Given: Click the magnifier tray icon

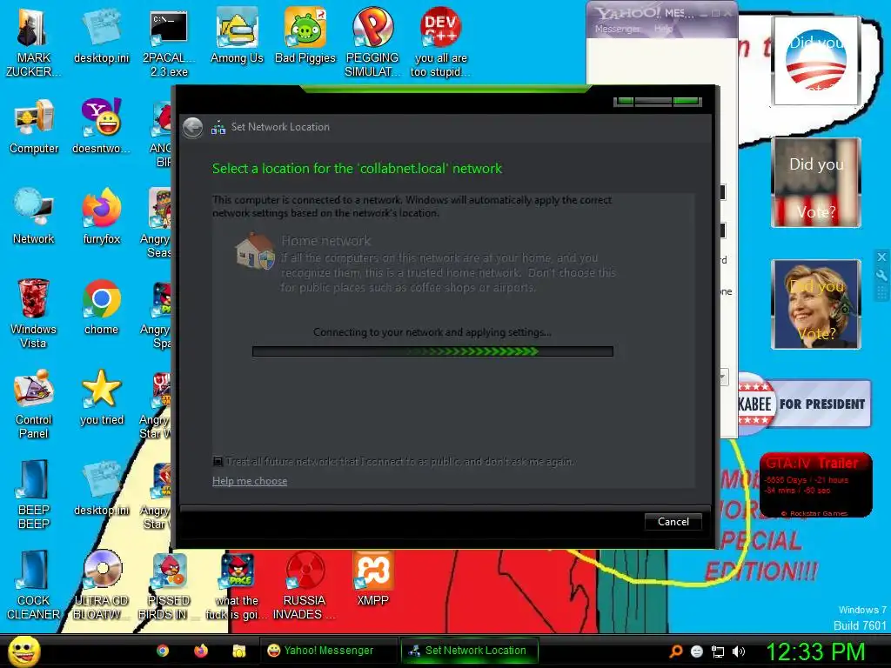Looking at the screenshot, I should coord(676,651).
